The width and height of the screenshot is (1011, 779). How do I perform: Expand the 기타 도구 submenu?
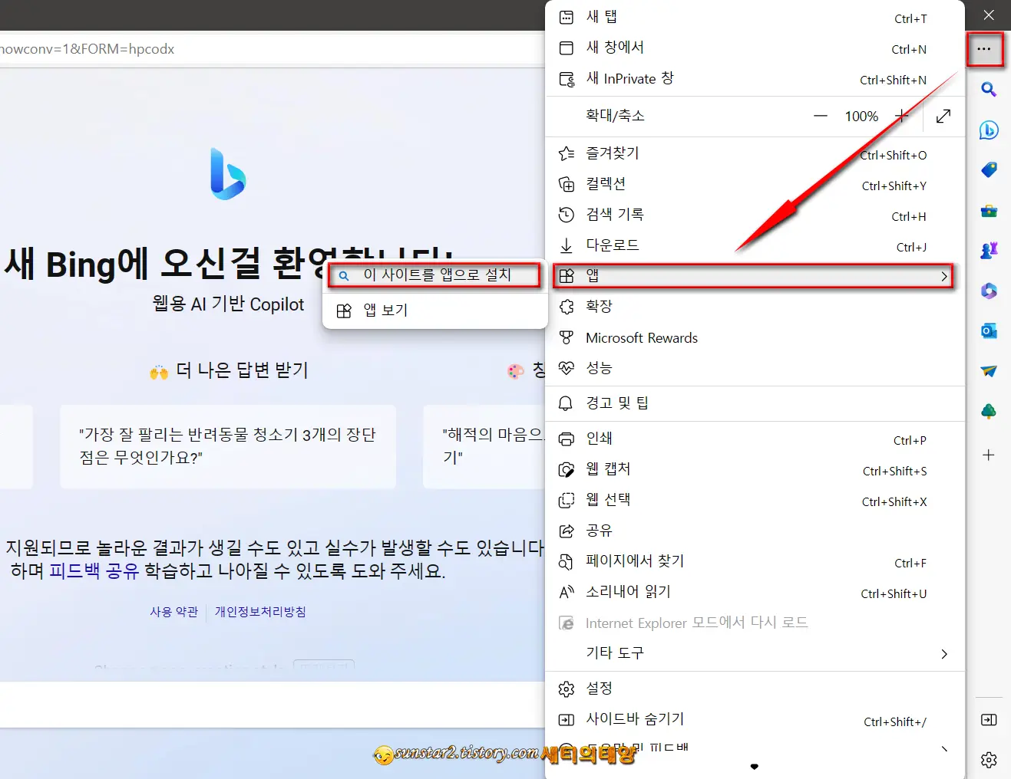coord(944,653)
